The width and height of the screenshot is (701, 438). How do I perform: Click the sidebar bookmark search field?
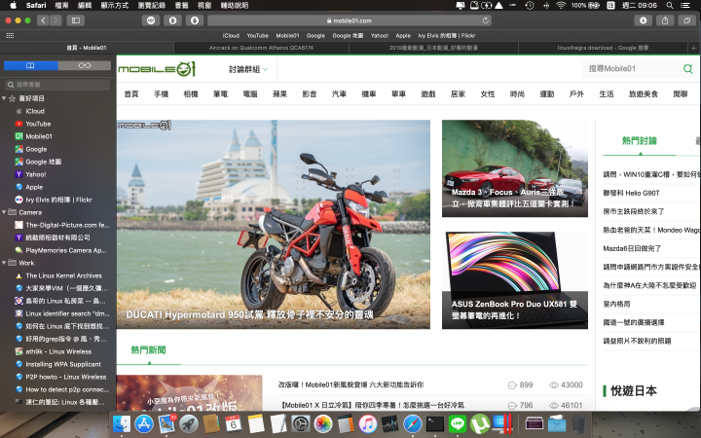pos(57,85)
